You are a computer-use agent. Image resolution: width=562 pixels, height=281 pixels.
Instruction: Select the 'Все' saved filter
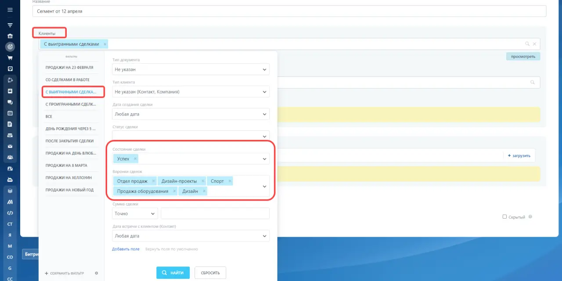pos(49,116)
